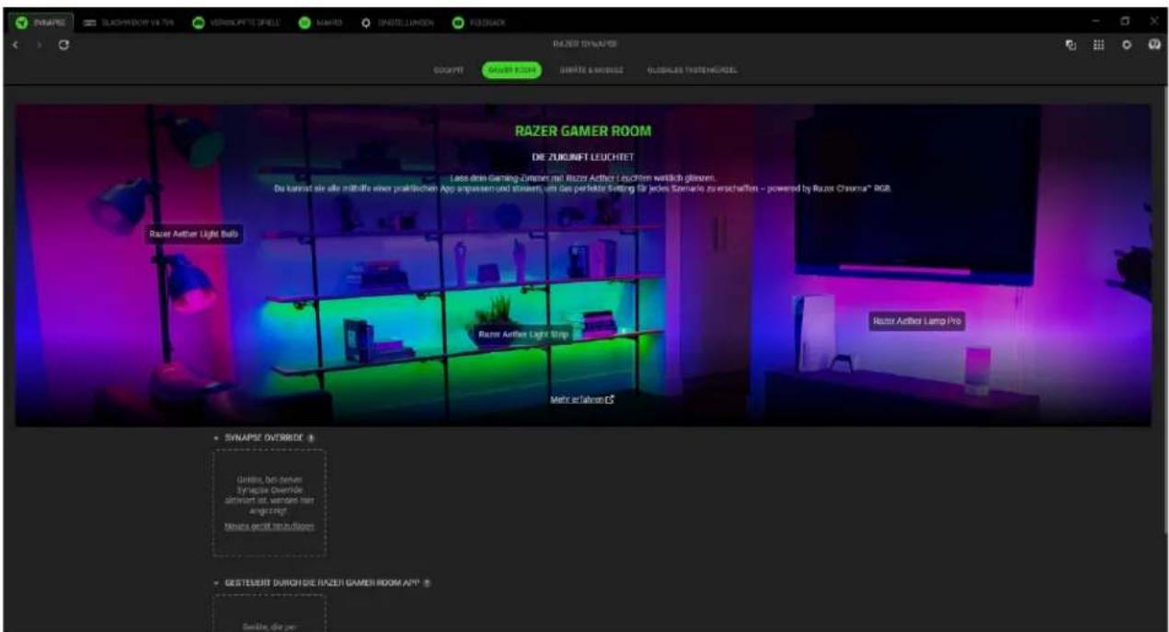Click the refresh icon
The height and width of the screenshot is (632, 1169).
[63, 44]
